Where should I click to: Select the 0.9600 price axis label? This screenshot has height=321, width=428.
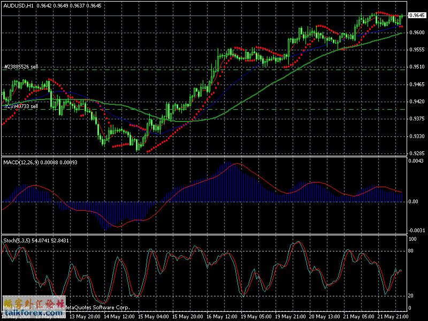tap(417, 33)
